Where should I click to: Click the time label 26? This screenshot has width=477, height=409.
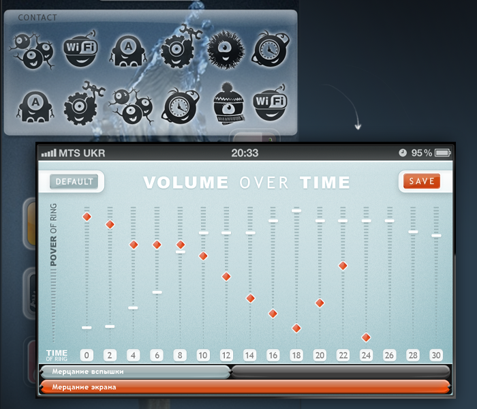pos(389,355)
